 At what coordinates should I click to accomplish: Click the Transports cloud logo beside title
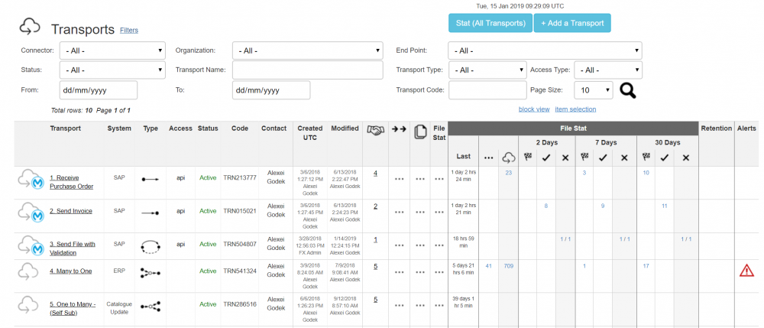pyautogui.click(x=30, y=28)
